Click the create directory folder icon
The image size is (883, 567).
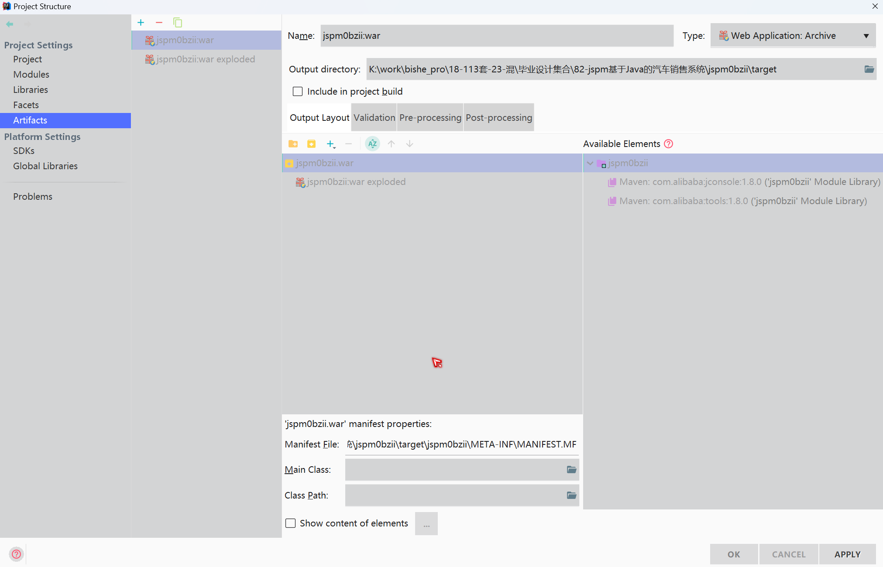click(293, 144)
